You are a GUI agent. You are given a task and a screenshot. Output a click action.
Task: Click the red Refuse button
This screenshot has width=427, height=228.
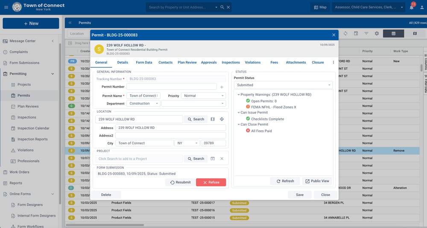211,182
